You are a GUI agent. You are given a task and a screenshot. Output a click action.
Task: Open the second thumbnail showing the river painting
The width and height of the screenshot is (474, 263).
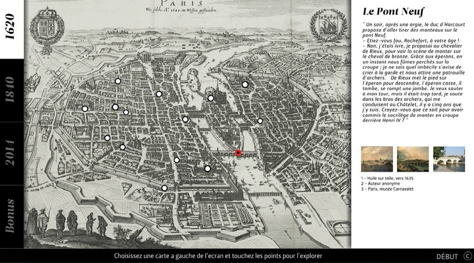[x=413, y=159]
